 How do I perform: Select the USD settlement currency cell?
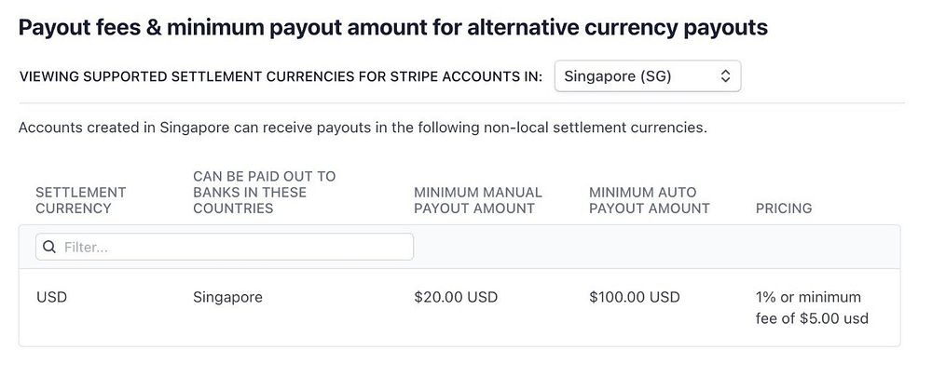pyautogui.click(x=52, y=298)
